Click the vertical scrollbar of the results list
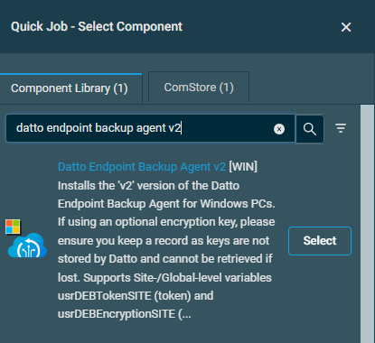 click(x=367, y=224)
